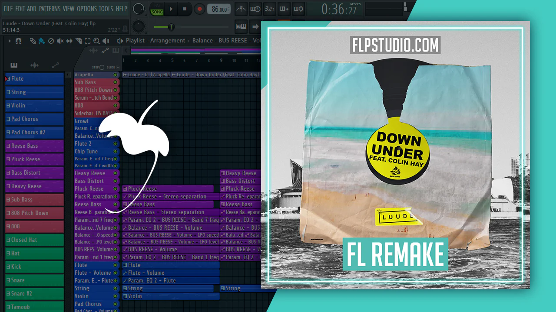Screen dimensions: 556x312
Task: Toggle loop recording
Action: tap(298, 9)
